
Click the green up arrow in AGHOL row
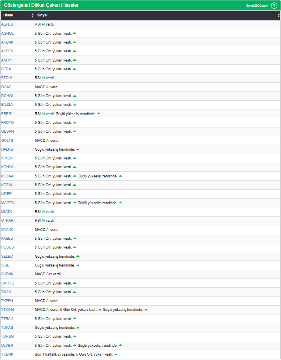coord(74,33)
